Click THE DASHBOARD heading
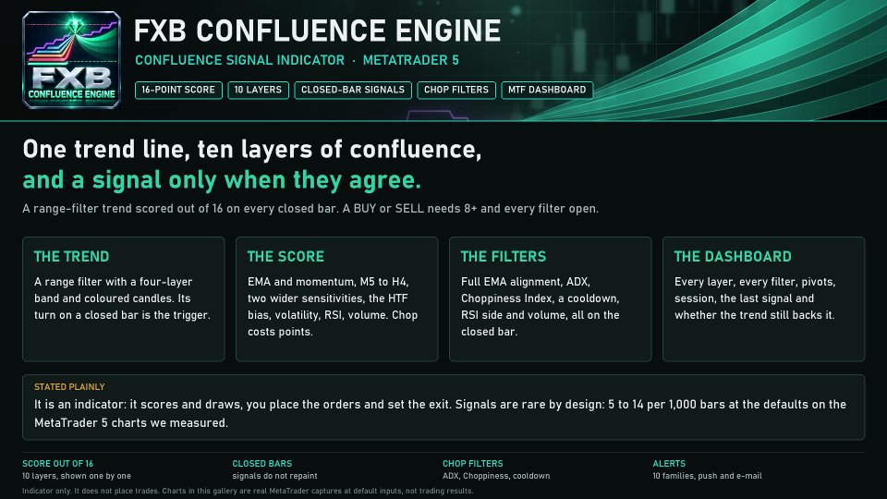The height and width of the screenshot is (499, 887). point(733,257)
